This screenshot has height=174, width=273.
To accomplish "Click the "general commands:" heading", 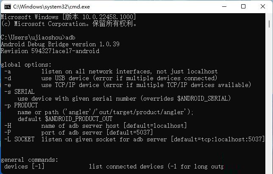I will point(30,160).
